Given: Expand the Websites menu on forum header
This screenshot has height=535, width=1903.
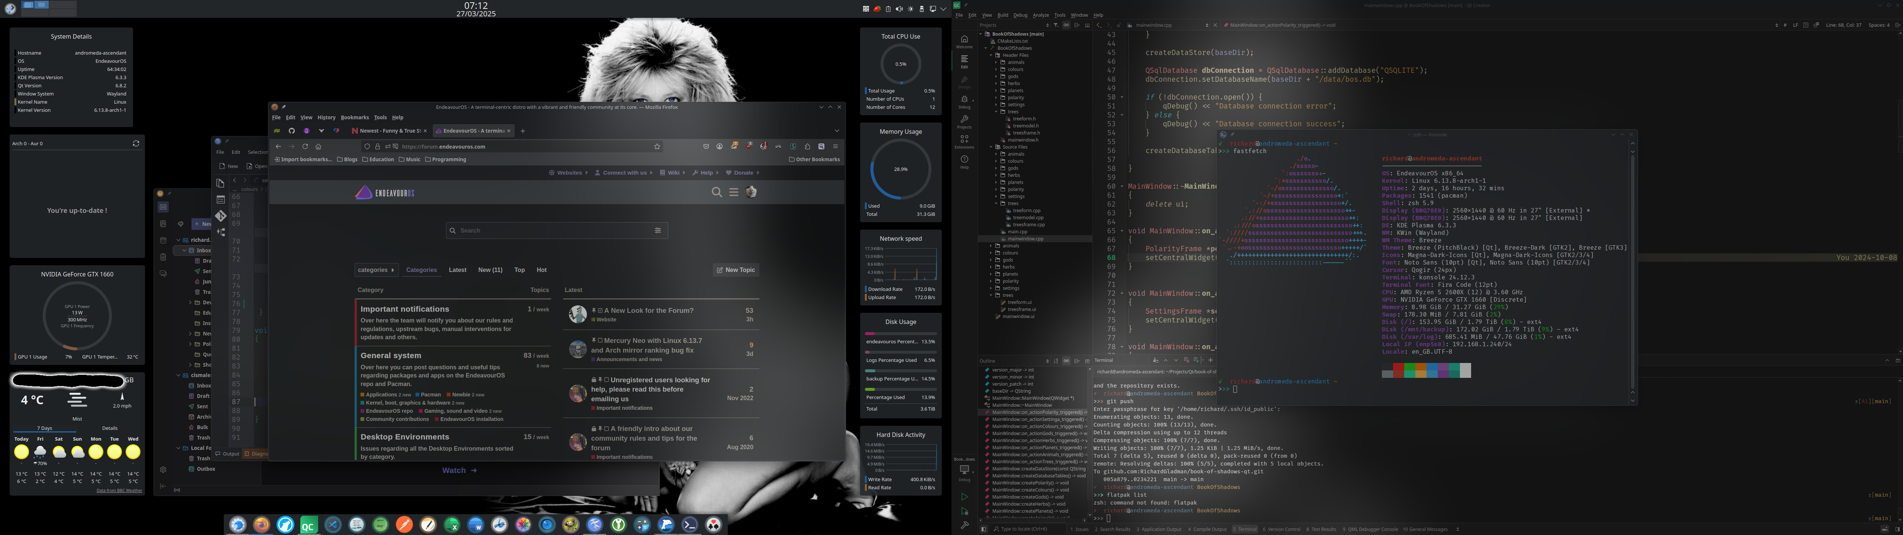Looking at the screenshot, I should [x=568, y=173].
